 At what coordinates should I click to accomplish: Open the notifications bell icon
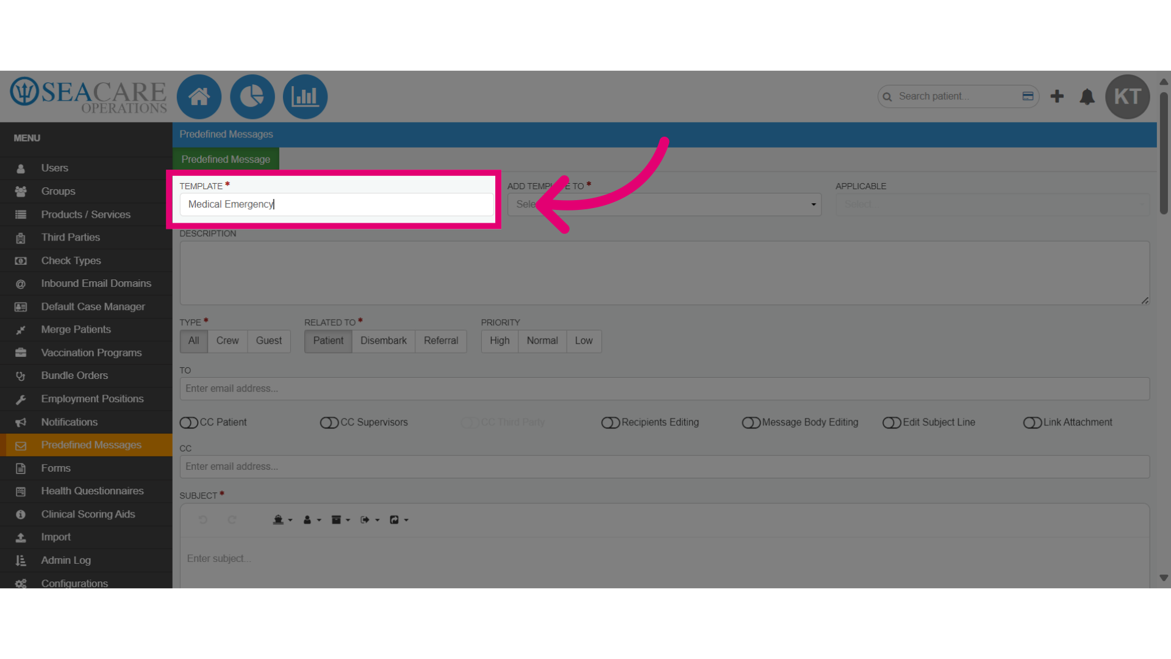pos(1087,96)
